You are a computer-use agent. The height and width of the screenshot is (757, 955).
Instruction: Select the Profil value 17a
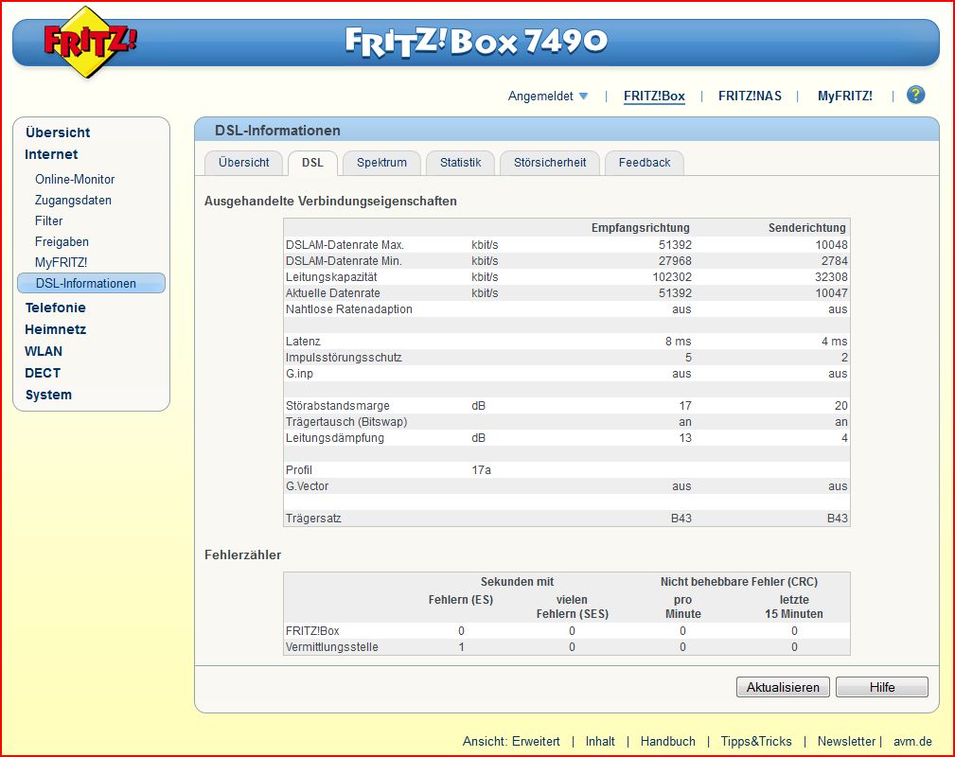tap(481, 469)
